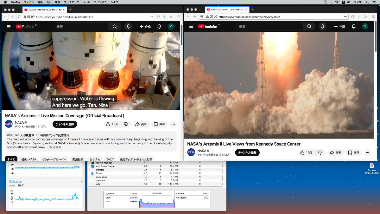
Task: Open YouTube guide menu in left window
Action: (9, 27)
